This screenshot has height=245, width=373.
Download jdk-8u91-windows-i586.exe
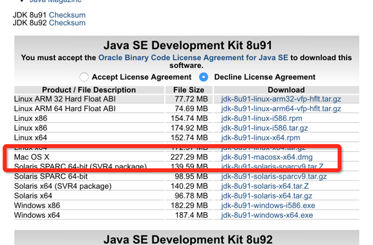[268, 206]
